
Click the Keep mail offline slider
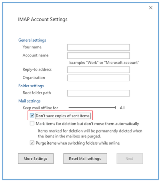(x=92, y=107)
